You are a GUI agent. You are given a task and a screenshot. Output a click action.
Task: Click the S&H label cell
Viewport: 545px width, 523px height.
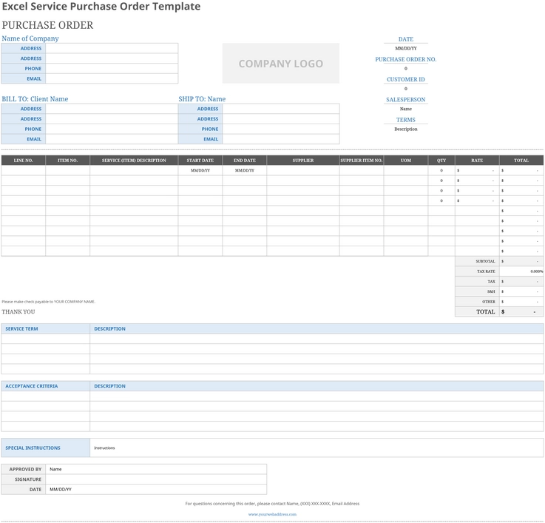click(477, 291)
